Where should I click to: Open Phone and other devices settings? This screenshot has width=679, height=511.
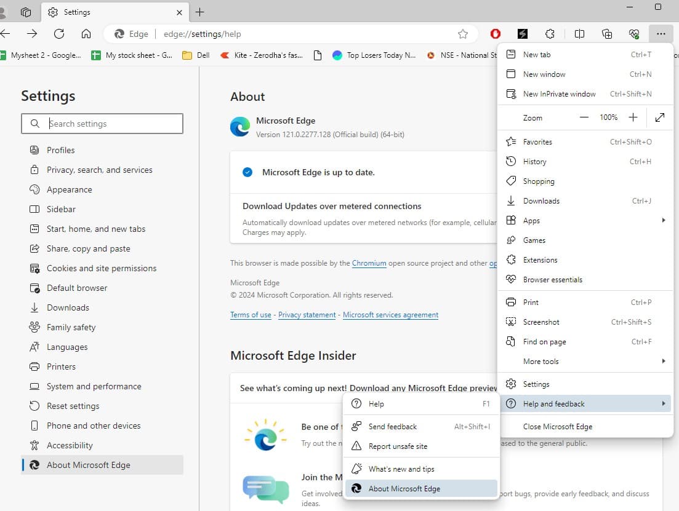tap(102, 426)
